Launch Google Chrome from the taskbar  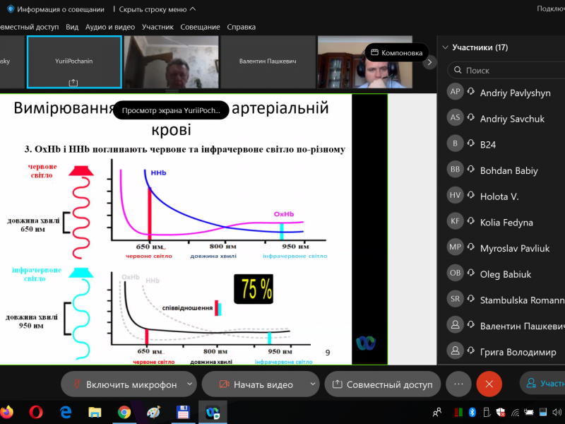point(124,412)
